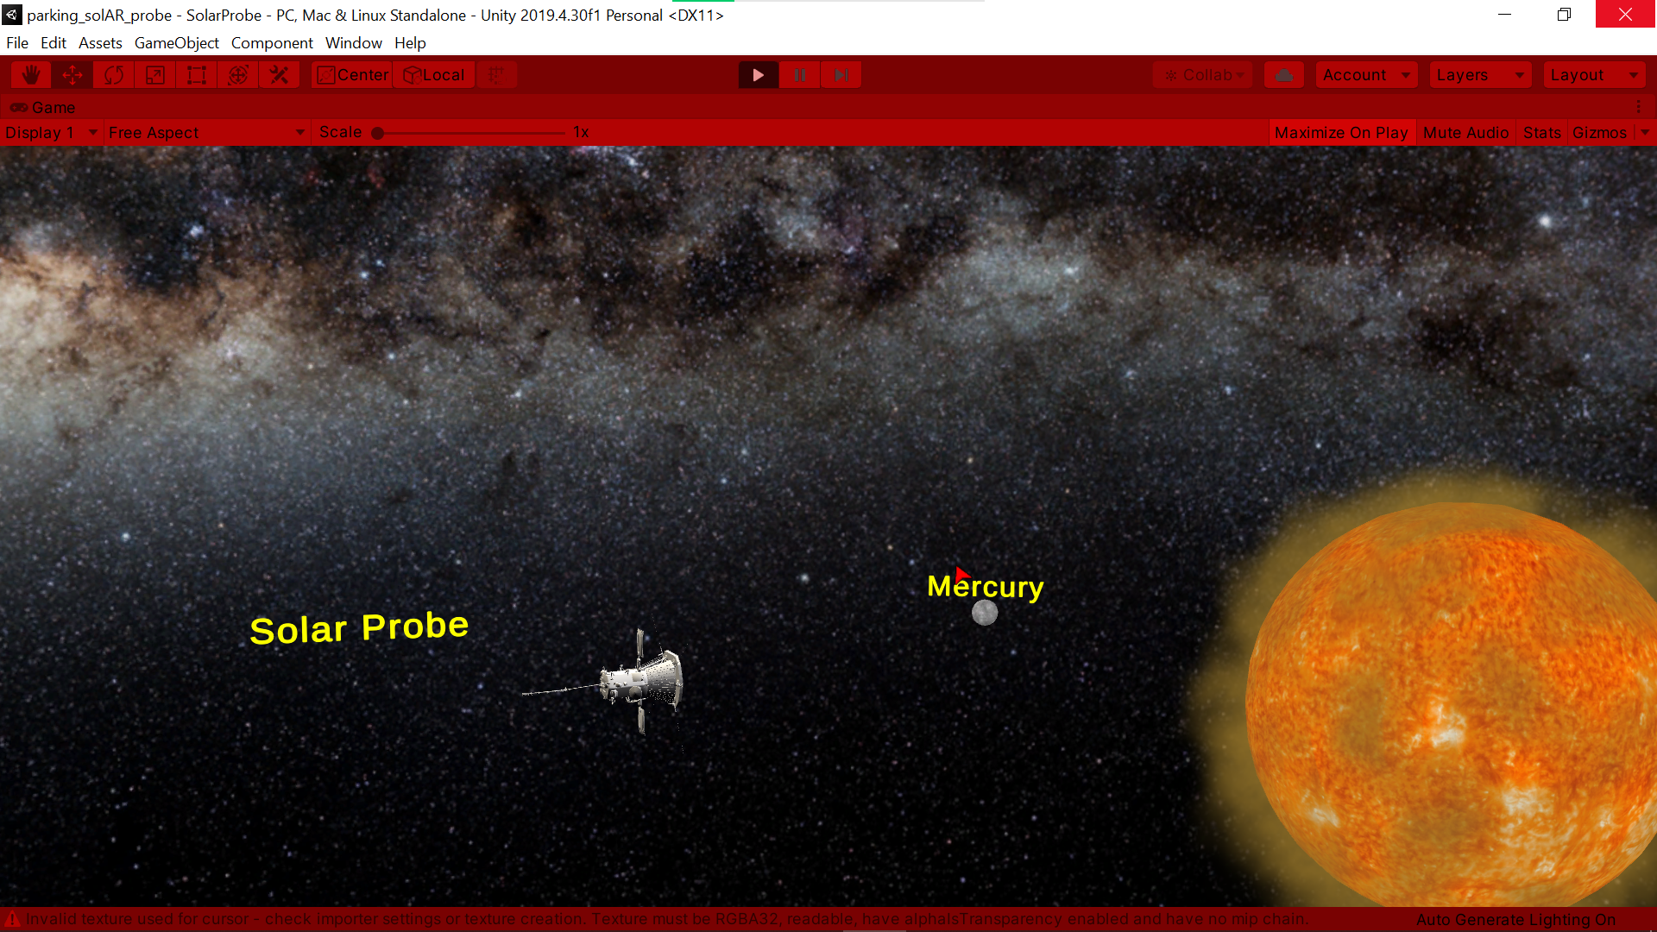This screenshot has width=1657, height=932.
Task: Click the Mercury planet in game view
Action: [x=985, y=613]
